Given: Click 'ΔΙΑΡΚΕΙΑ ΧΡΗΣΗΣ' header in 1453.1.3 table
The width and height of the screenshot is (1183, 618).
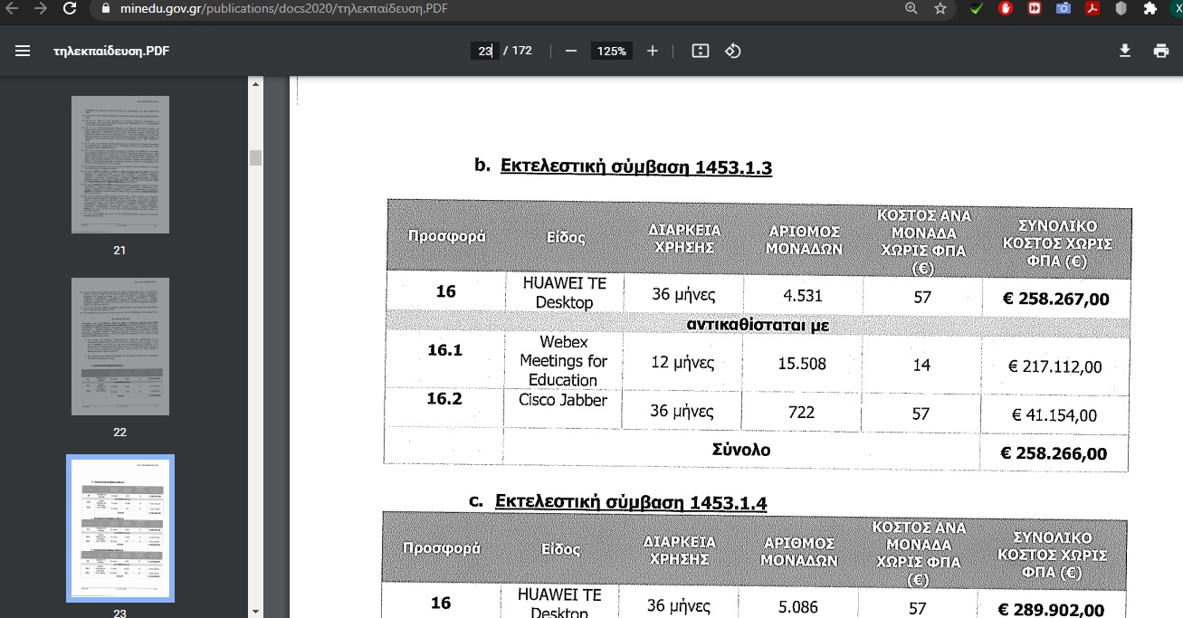Looking at the screenshot, I should pos(684,237).
